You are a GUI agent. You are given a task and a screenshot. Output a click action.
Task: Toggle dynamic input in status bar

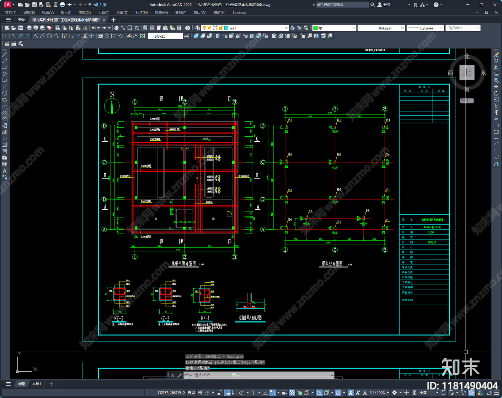(x=227, y=393)
